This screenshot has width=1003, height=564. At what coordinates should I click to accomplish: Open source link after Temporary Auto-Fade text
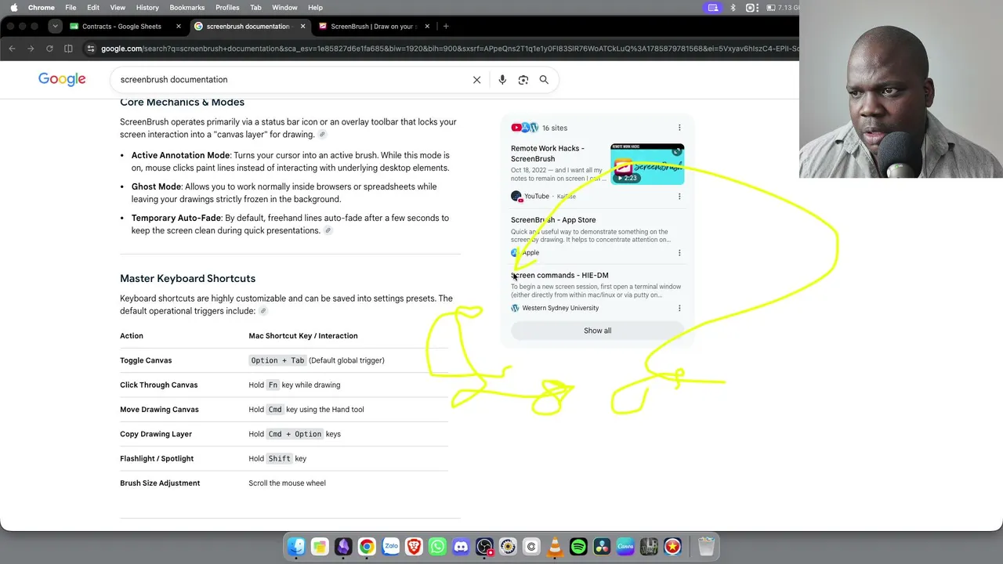coord(328,231)
